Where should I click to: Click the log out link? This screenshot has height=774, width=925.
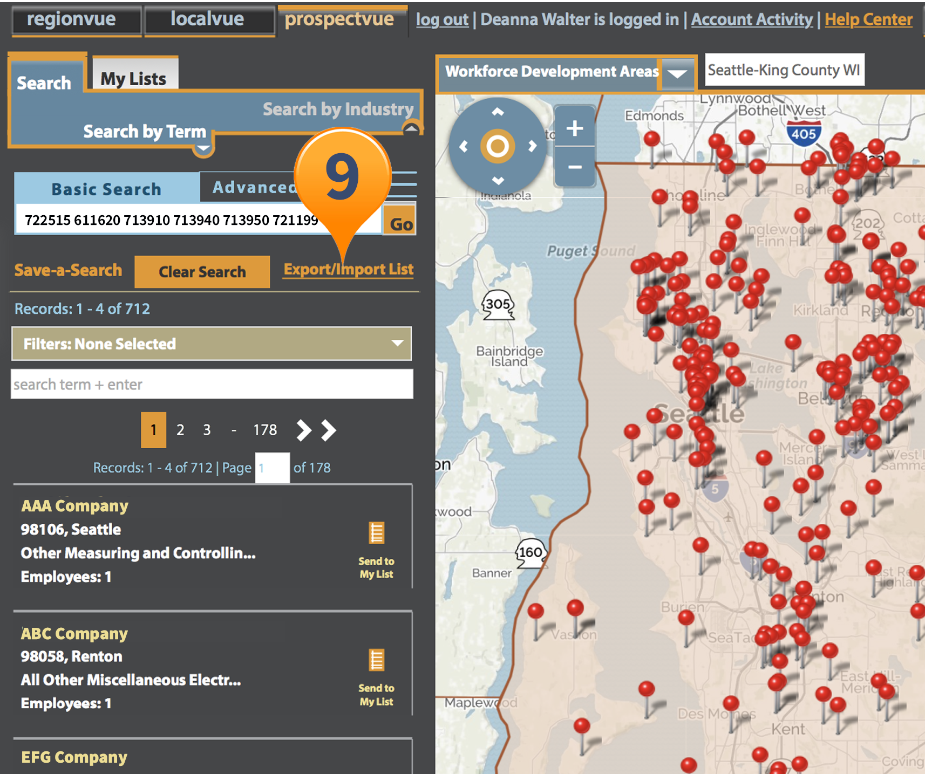[x=442, y=19]
